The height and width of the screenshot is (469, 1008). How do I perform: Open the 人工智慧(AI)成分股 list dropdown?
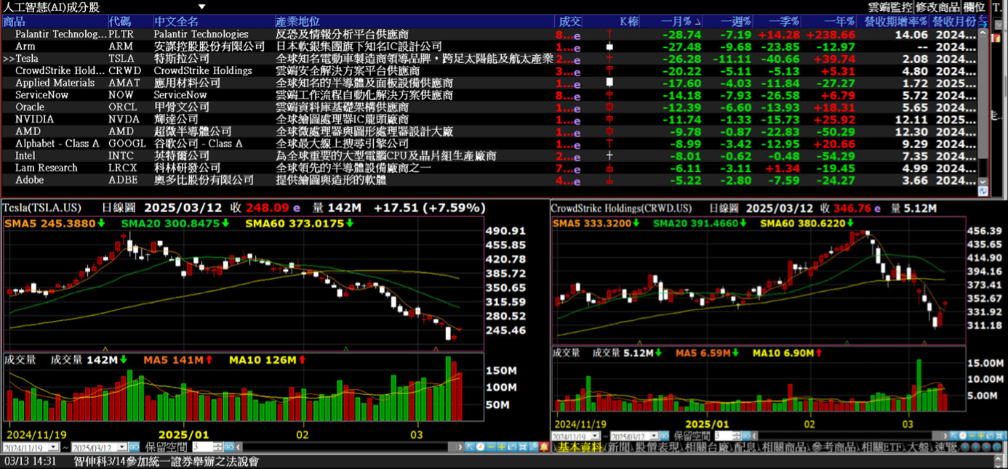(x=201, y=7)
